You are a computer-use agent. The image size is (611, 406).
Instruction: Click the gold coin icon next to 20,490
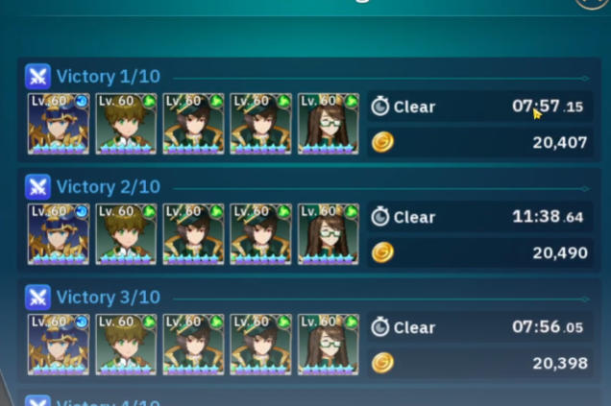click(382, 252)
